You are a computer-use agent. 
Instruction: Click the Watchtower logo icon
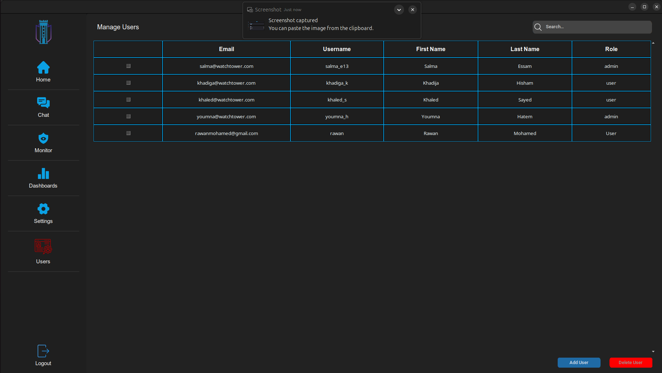pos(44,32)
